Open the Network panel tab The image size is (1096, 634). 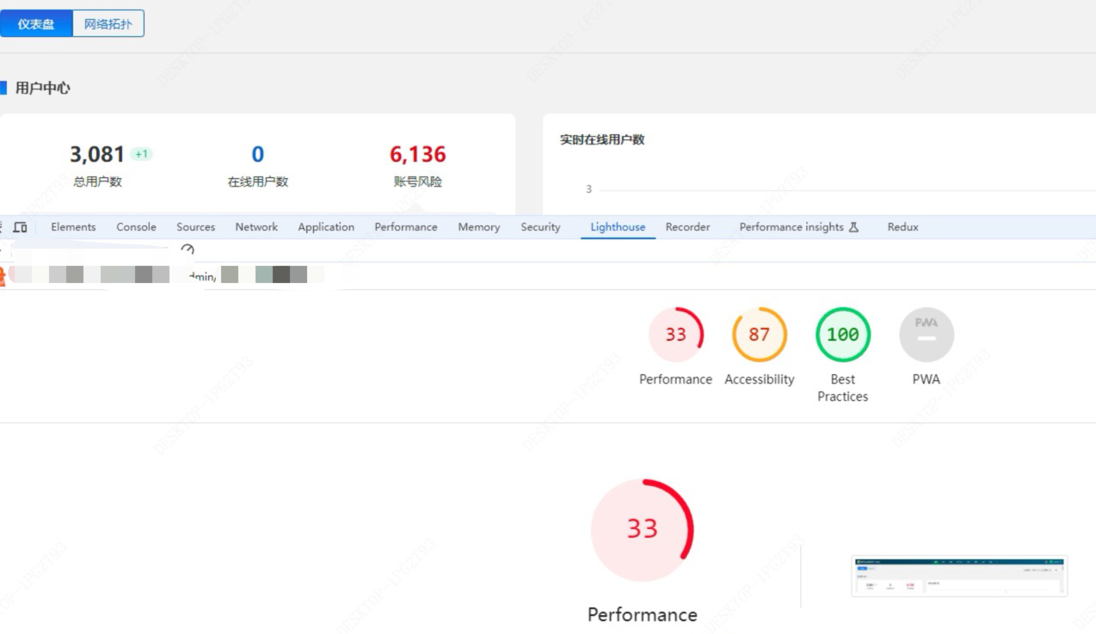256,227
